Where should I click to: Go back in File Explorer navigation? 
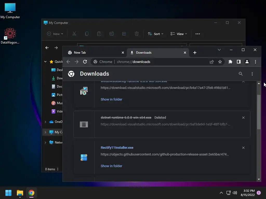47,48
